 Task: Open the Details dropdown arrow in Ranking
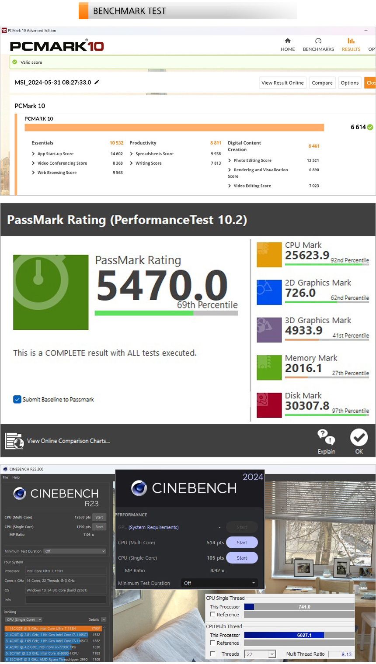tap(104, 619)
